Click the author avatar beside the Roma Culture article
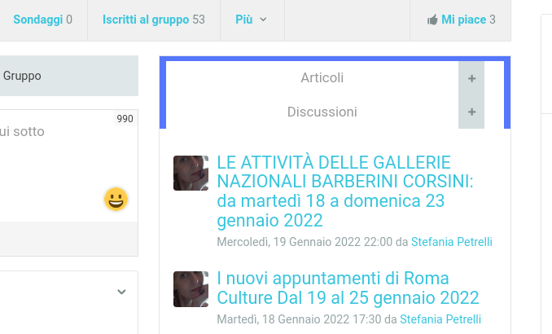This screenshot has width=552, height=334. 191,289
